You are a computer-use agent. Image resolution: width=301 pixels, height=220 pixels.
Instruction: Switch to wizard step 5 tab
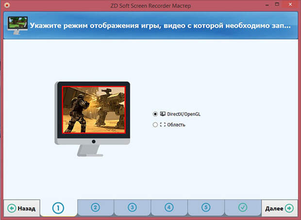[206, 207]
